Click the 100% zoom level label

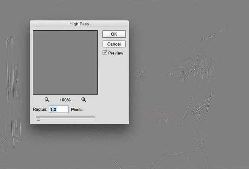(65, 100)
